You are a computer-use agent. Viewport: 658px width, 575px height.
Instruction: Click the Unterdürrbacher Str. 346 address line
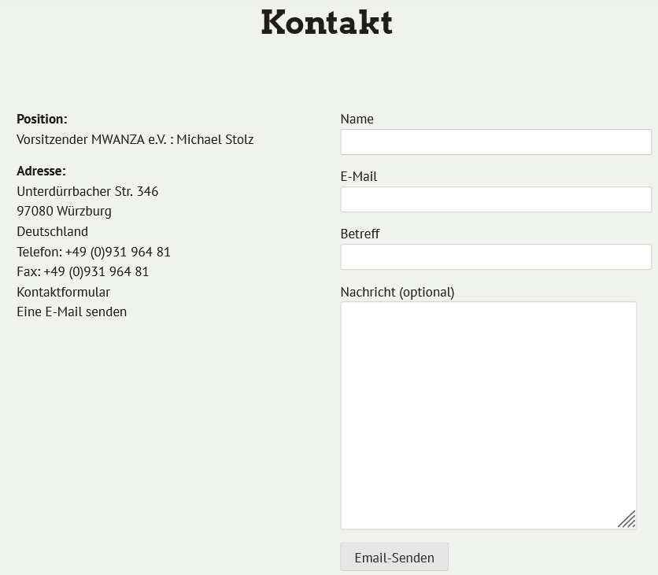pos(87,191)
